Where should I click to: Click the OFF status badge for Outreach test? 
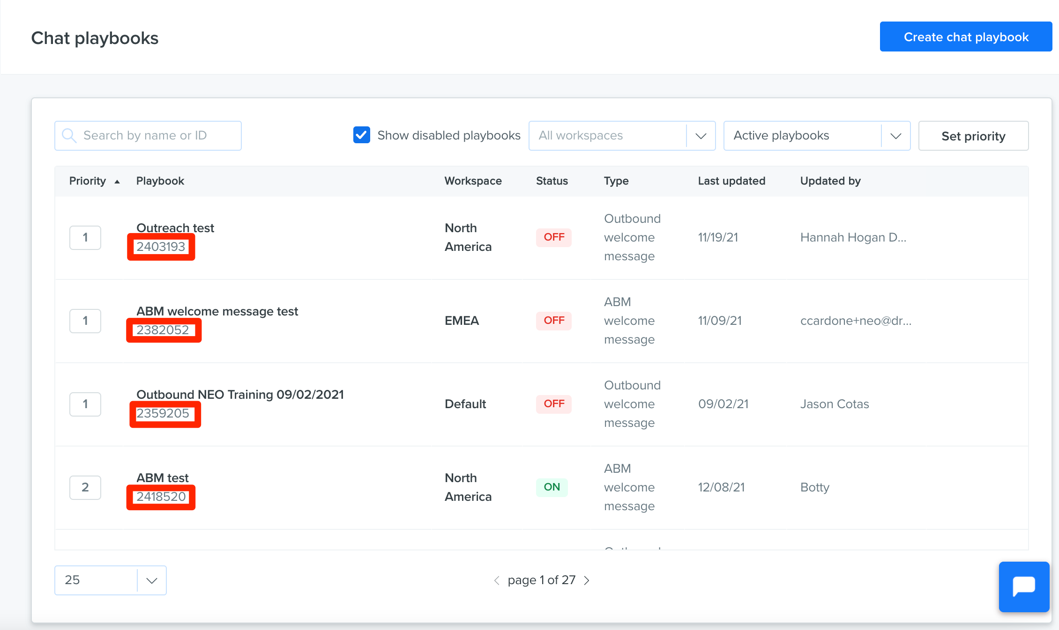(x=554, y=237)
